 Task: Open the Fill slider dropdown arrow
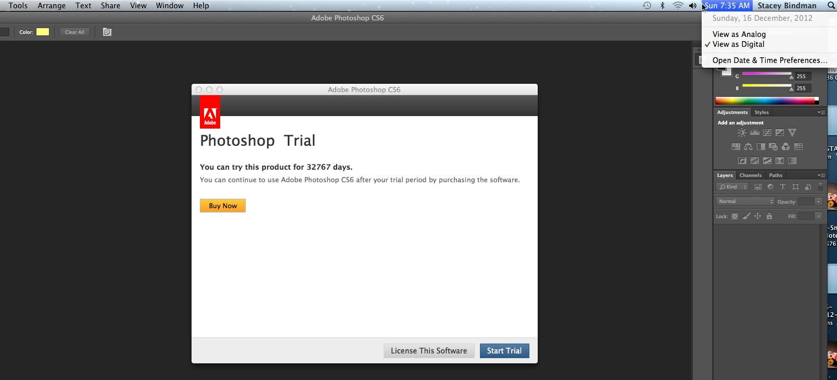pyautogui.click(x=819, y=216)
